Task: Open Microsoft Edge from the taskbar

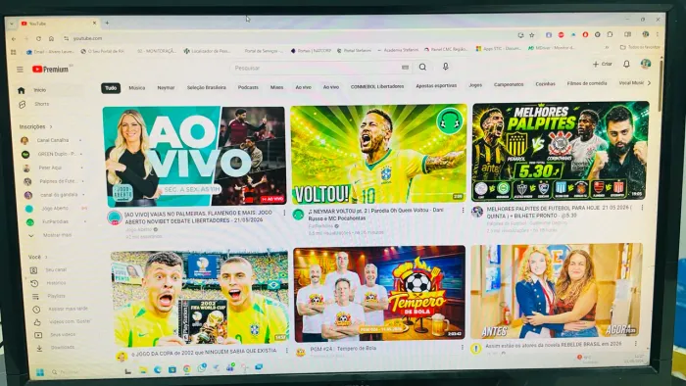Action: tap(158, 369)
